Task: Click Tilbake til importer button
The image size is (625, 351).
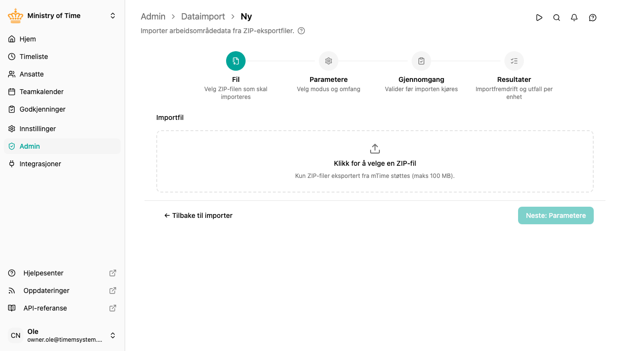Action: click(x=198, y=215)
